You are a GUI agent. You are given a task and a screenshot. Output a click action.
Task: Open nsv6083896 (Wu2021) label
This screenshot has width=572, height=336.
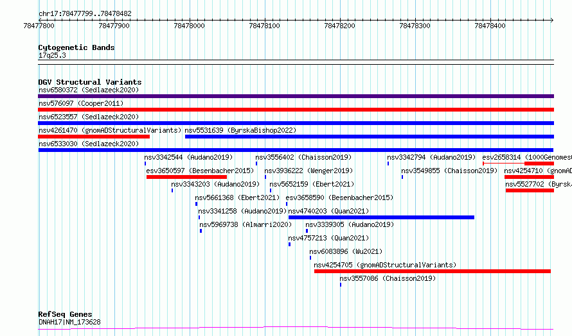[x=346, y=251]
